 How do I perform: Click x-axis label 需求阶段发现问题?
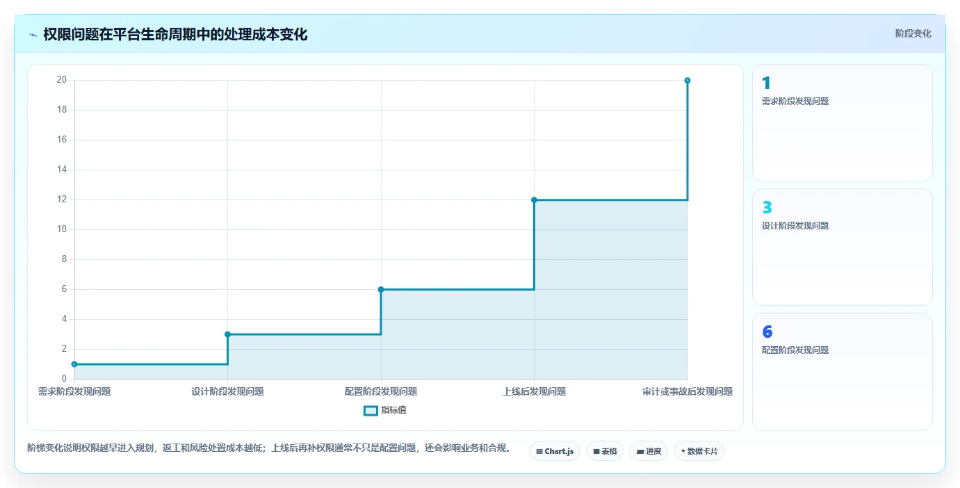click(74, 391)
